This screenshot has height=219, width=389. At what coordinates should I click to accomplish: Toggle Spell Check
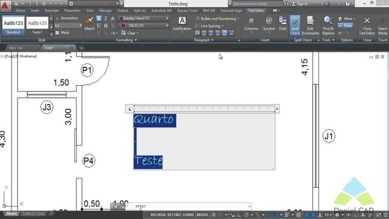pos(295,25)
